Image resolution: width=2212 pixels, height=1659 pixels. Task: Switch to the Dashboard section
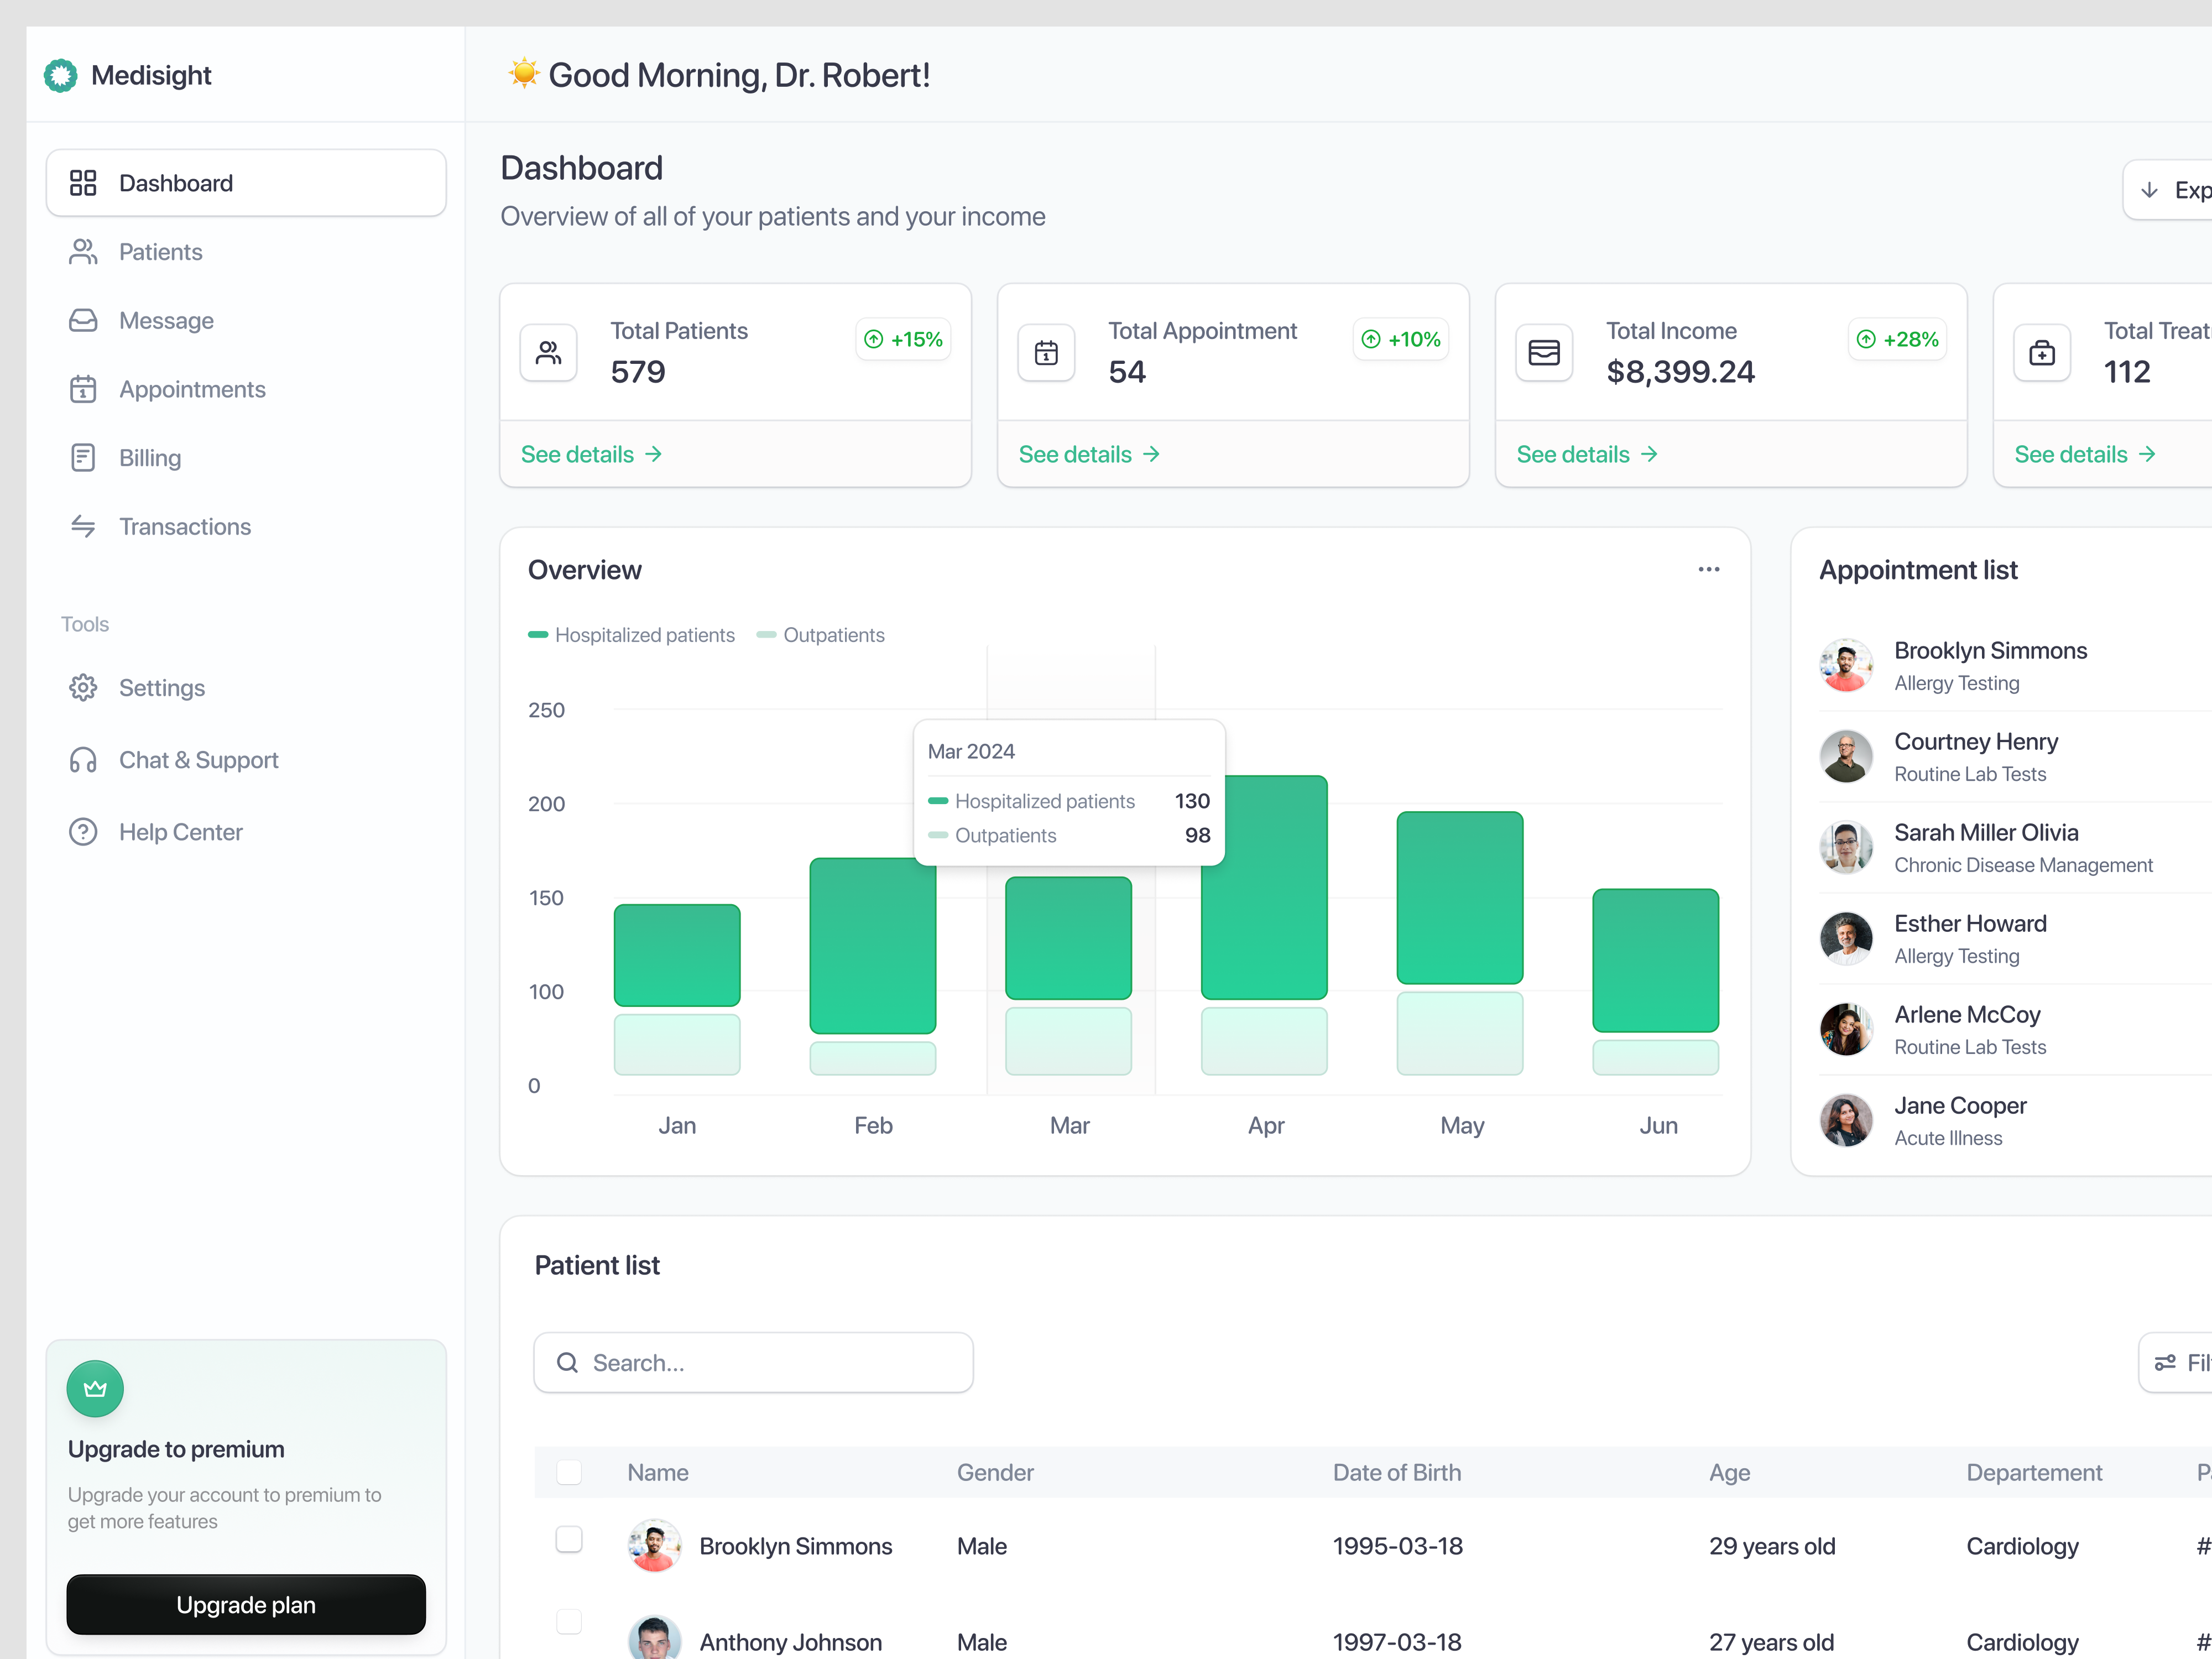pos(176,182)
